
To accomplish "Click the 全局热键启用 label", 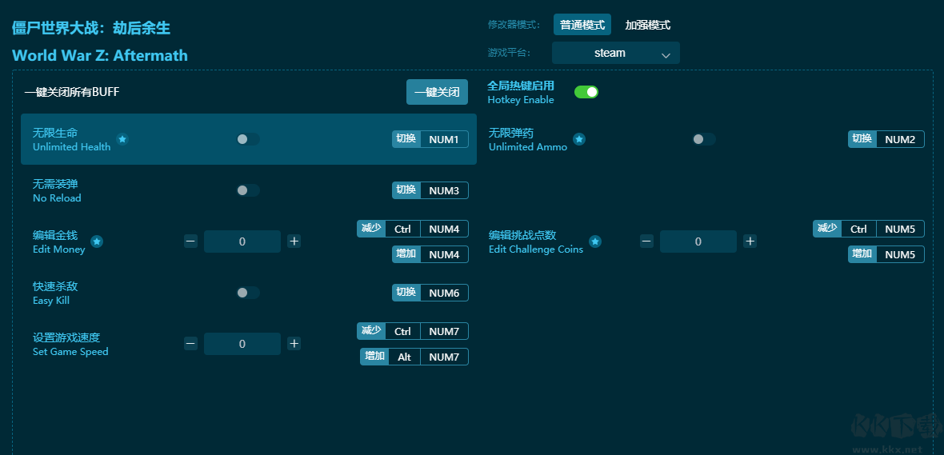I will (521, 86).
